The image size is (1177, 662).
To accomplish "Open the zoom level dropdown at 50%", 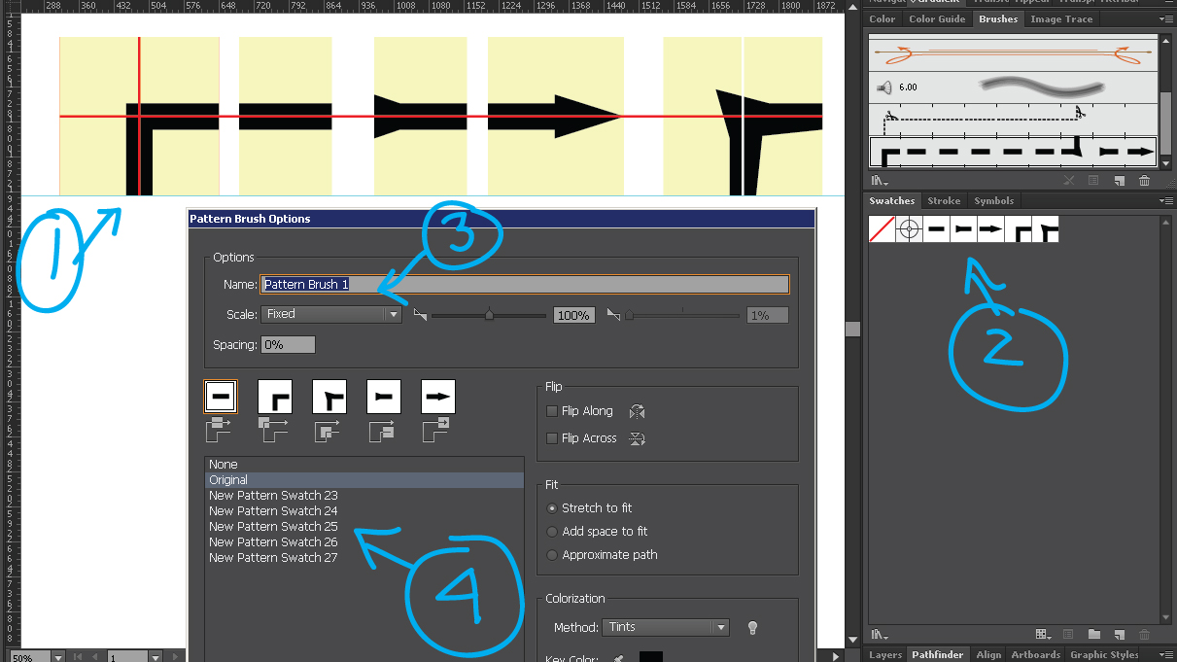I will coord(58,657).
